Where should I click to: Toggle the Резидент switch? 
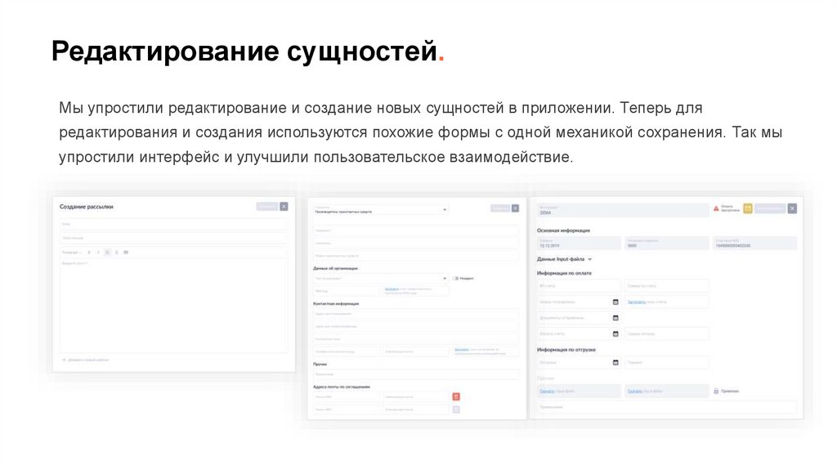pyautogui.click(x=455, y=279)
